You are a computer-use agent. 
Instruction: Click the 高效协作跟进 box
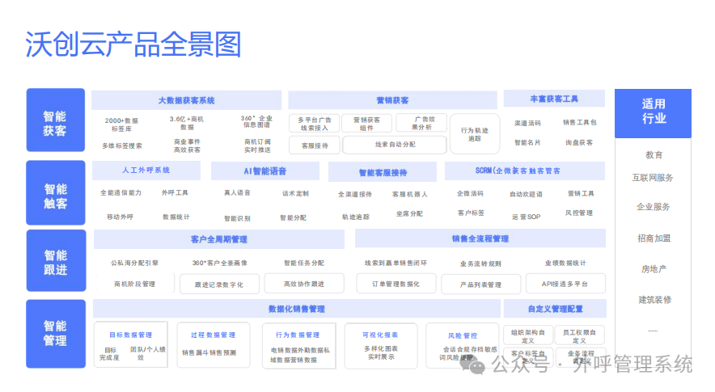(304, 284)
